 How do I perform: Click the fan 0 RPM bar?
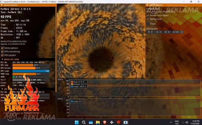tap(31, 80)
